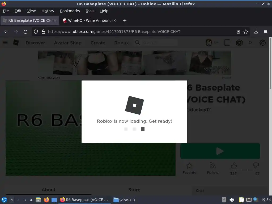This screenshot has height=204, width=272.
Task: Open the @luckey111 creator link
Action: pos(200,110)
